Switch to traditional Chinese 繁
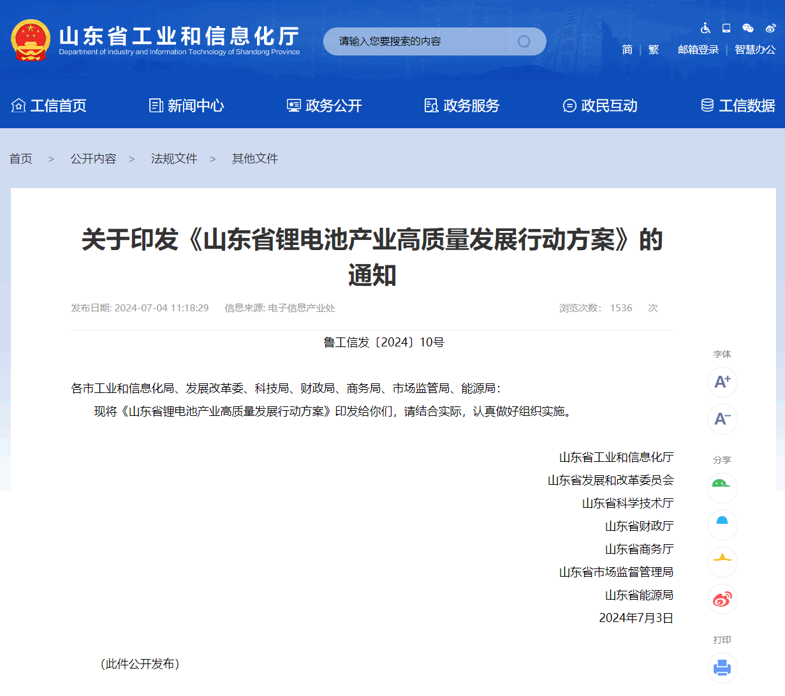Viewport: 785px width, 696px height. 654,50
